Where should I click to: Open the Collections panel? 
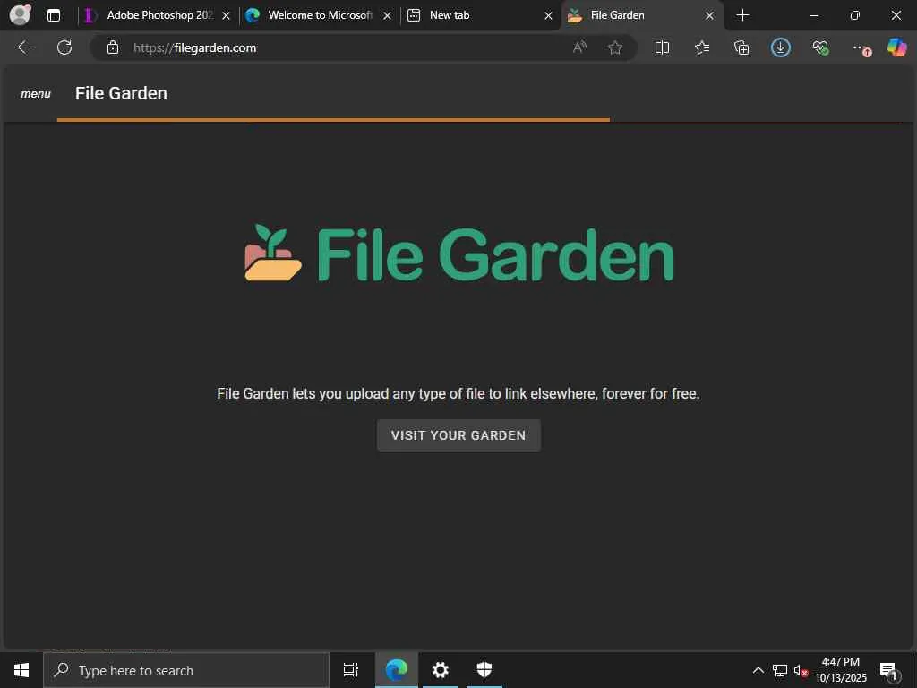[x=741, y=47]
